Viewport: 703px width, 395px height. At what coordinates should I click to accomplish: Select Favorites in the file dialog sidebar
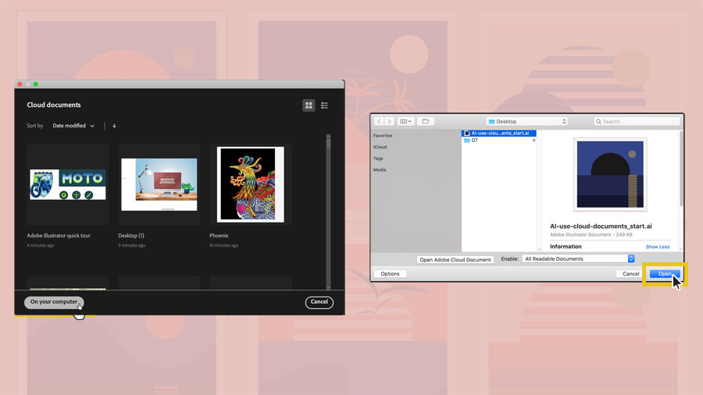pyautogui.click(x=383, y=136)
